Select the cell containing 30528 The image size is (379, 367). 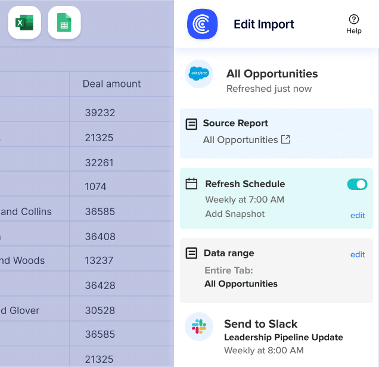(122, 309)
